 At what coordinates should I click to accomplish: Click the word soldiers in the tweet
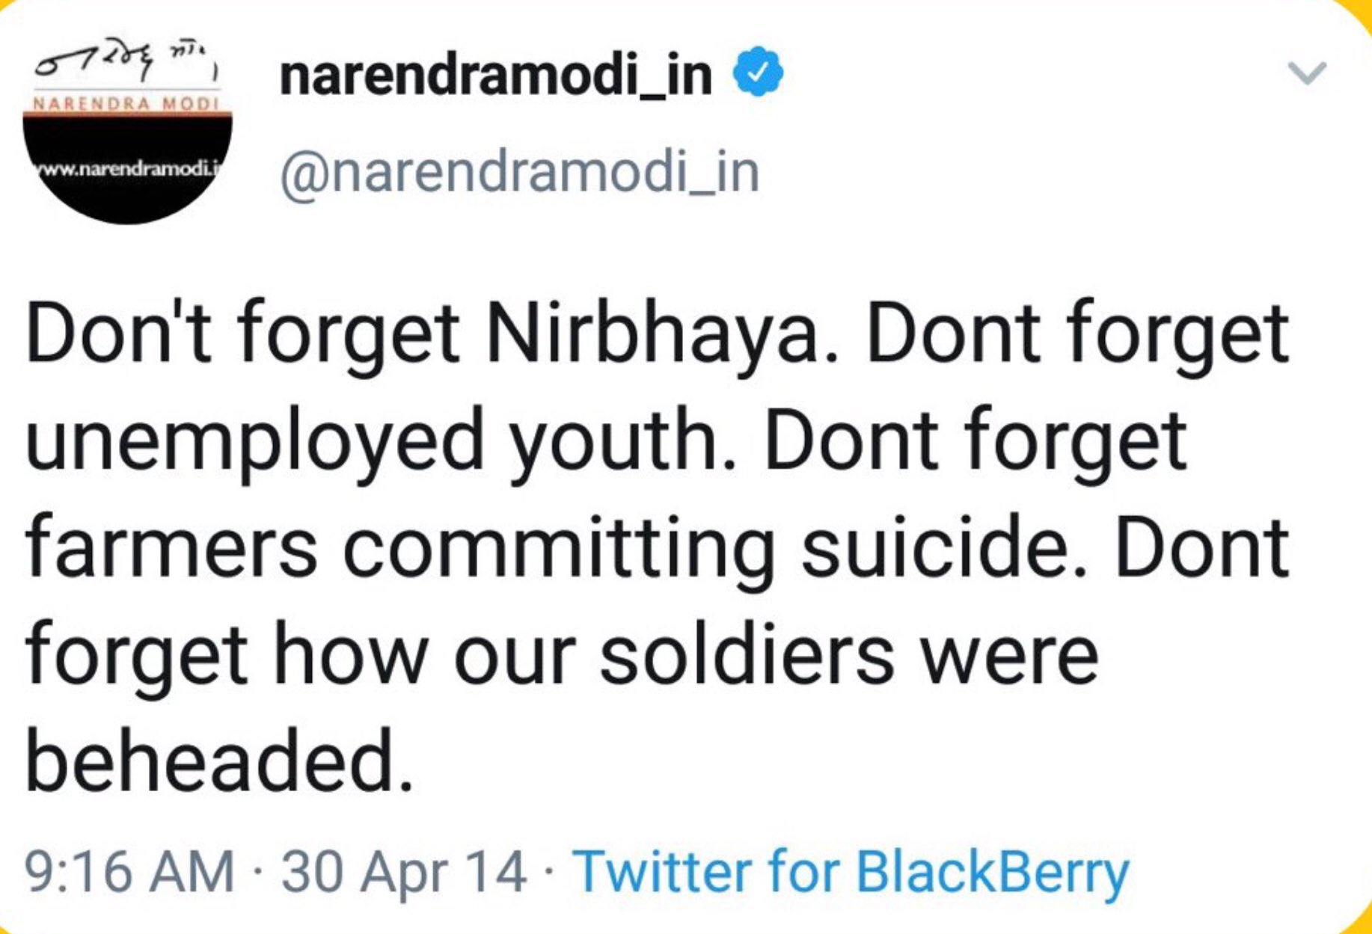pos(747,656)
